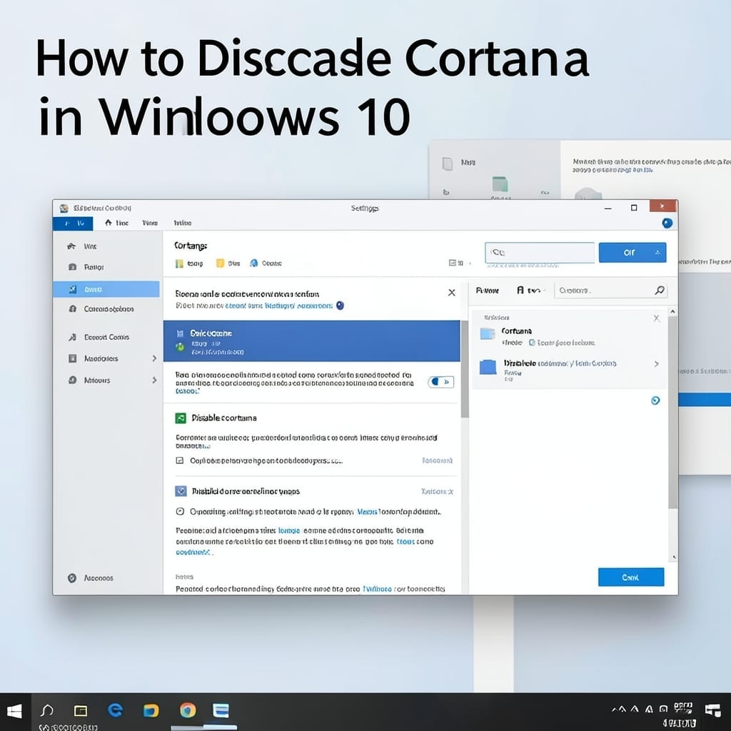Go to Home icon in settings toolbar

[109, 223]
